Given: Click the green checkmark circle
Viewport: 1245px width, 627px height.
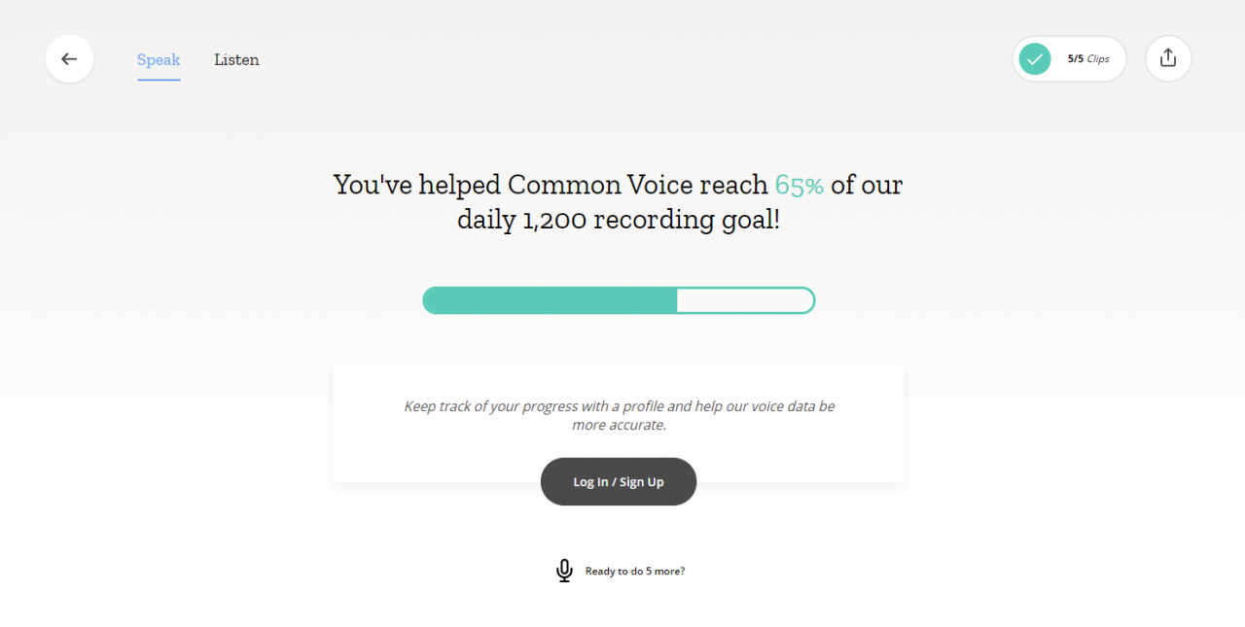Looking at the screenshot, I should pos(1035,59).
